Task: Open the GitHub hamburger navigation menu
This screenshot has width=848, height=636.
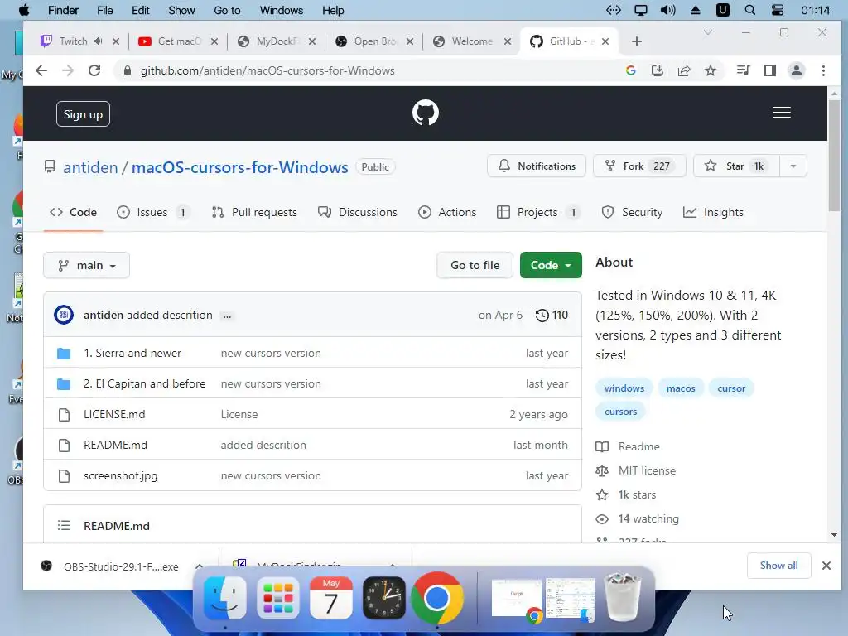Action: click(x=782, y=113)
